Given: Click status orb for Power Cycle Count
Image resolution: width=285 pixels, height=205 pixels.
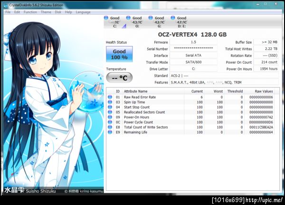Looking at the screenshot, I should click(110, 122).
